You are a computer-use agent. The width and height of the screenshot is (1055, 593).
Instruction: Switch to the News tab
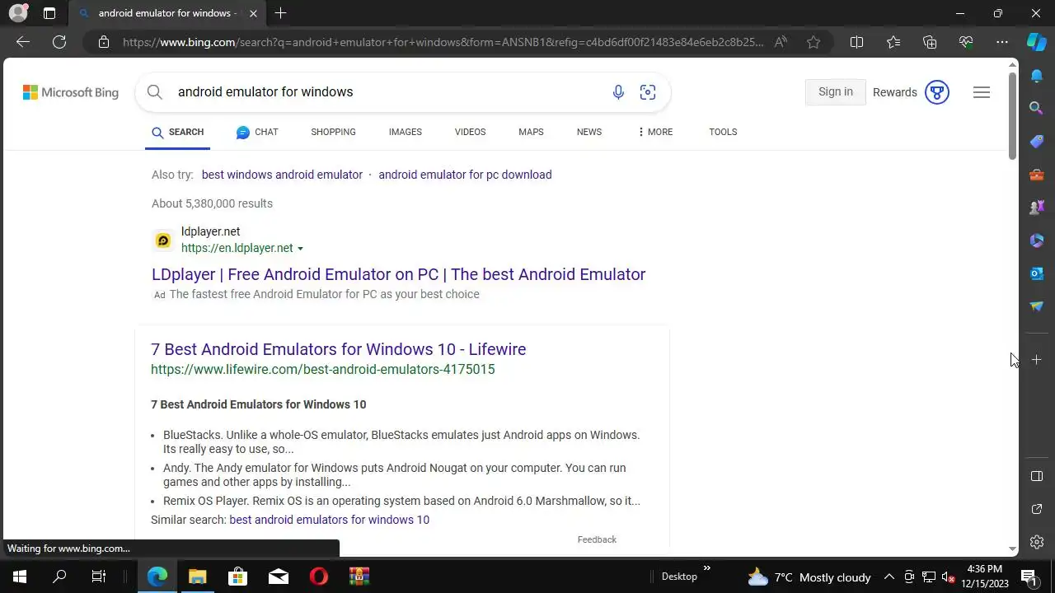(589, 132)
